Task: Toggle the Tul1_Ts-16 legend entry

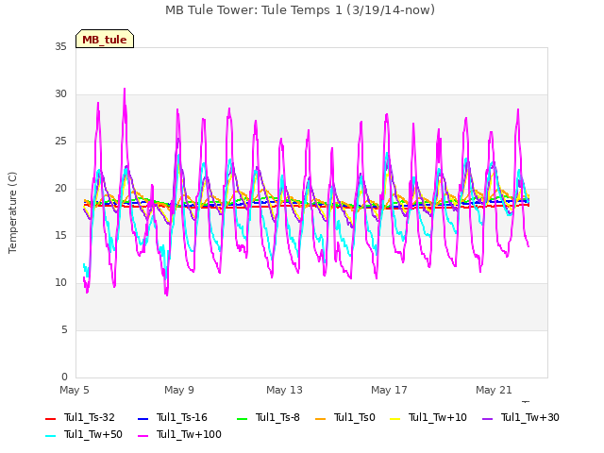Action: 173,417
